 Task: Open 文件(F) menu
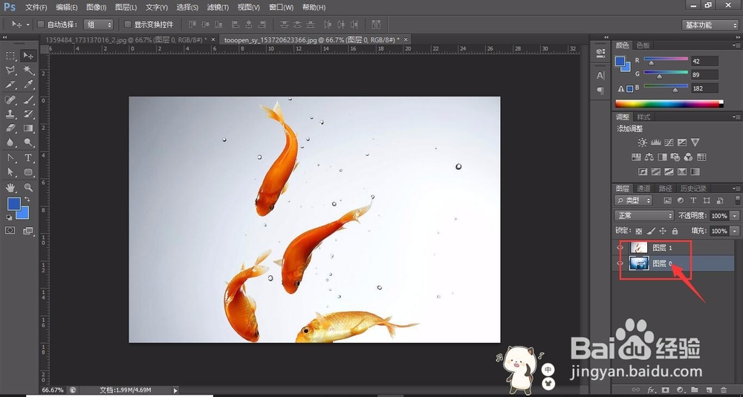click(x=36, y=7)
